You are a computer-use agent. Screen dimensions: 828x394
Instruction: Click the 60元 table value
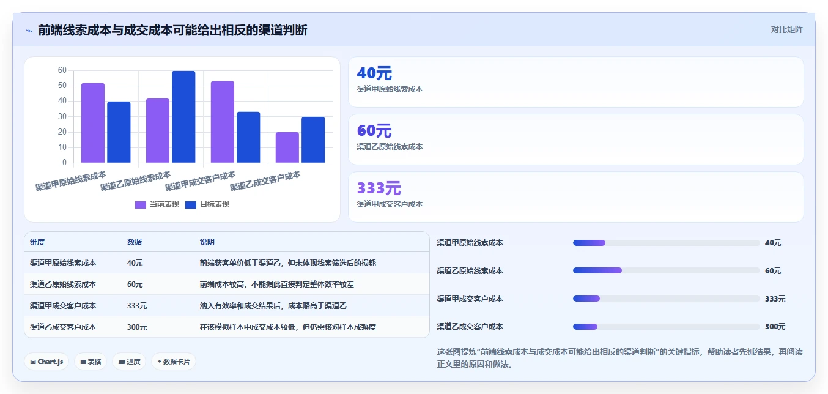point(135,284)
